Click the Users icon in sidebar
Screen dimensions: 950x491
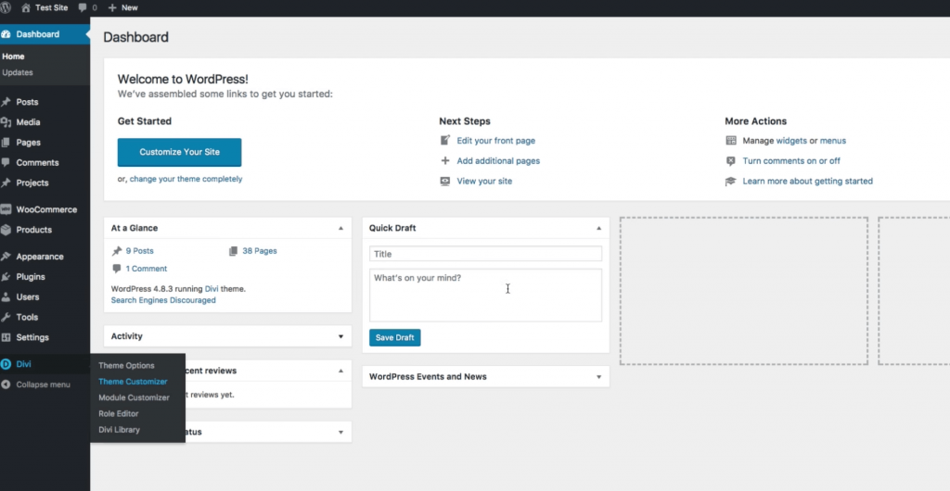[x=6, y=296]
